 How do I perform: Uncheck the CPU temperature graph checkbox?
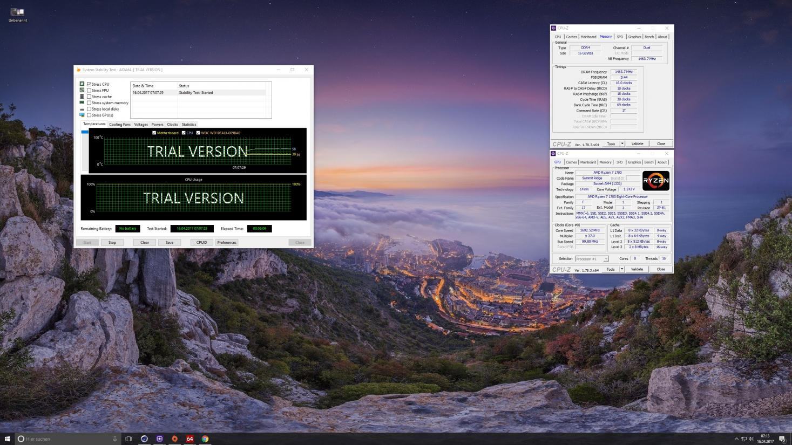click(184, 133)
